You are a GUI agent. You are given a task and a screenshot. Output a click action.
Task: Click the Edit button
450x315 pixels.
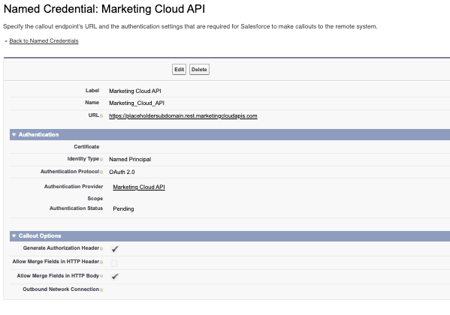point(179,69)
